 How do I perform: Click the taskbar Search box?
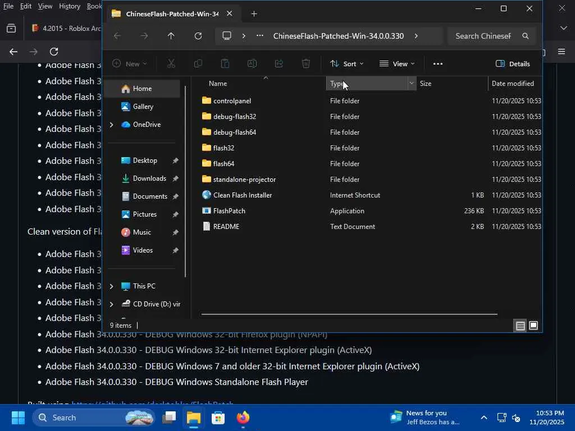[x=94, y=418]
